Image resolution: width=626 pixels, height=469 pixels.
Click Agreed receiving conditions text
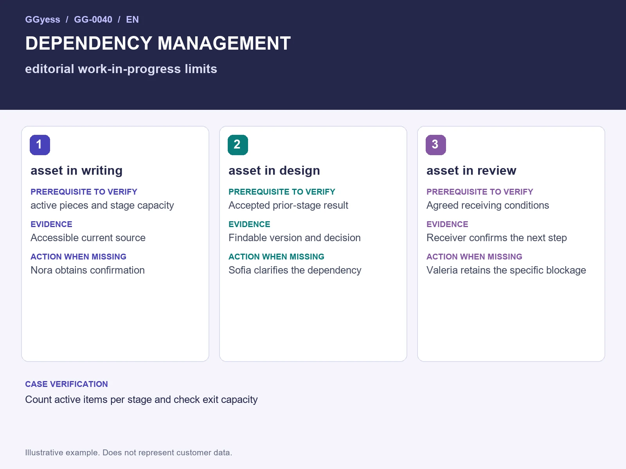pos(487,206)
